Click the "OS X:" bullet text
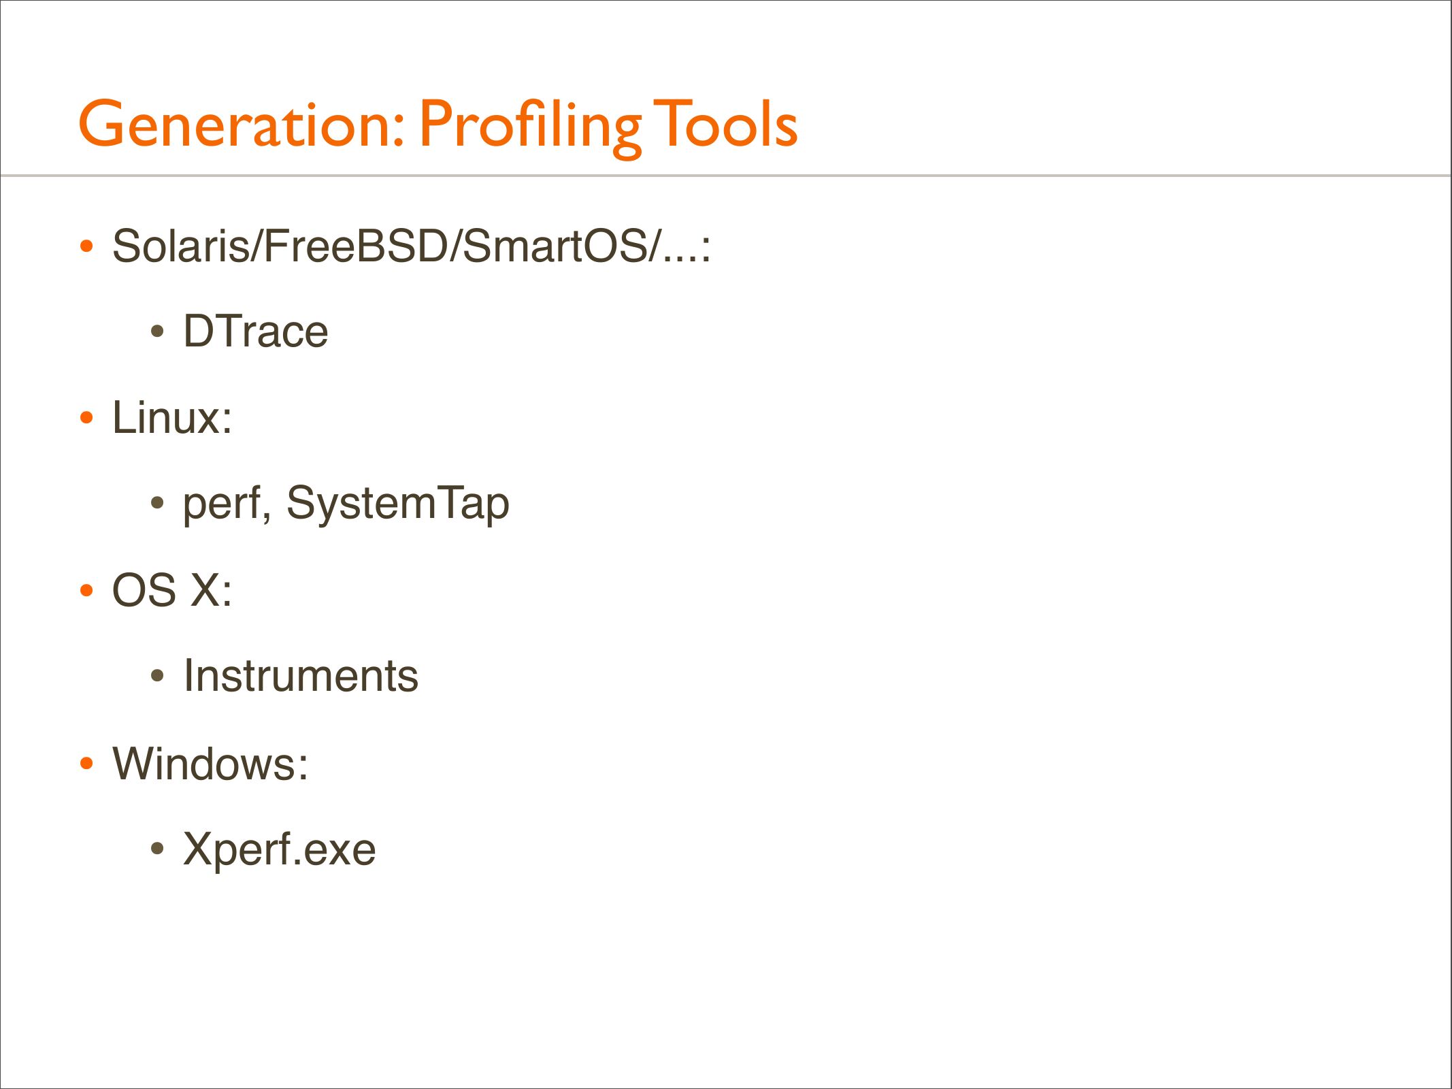This screenshot has height=1089, width=1452. coord(172,590)
